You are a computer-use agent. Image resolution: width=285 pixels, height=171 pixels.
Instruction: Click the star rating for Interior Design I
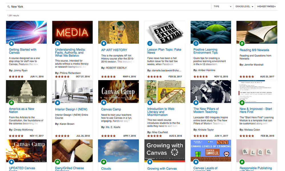[62, 136]
